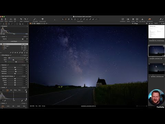
Task: Select the Loupe cursor tool
Action: 69,19
